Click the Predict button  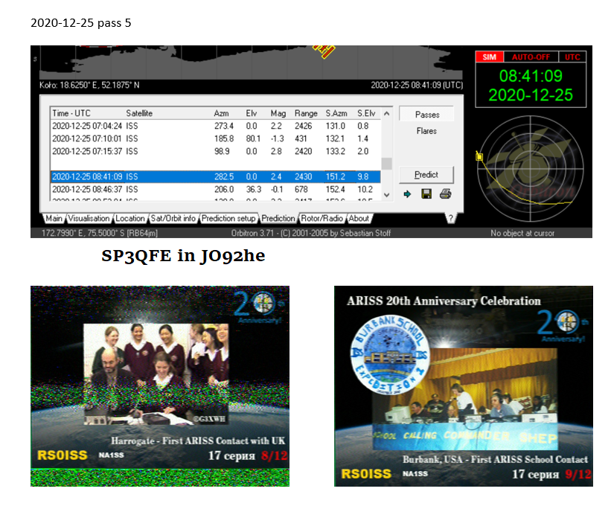pyautogui.click(x=426, y=175)
